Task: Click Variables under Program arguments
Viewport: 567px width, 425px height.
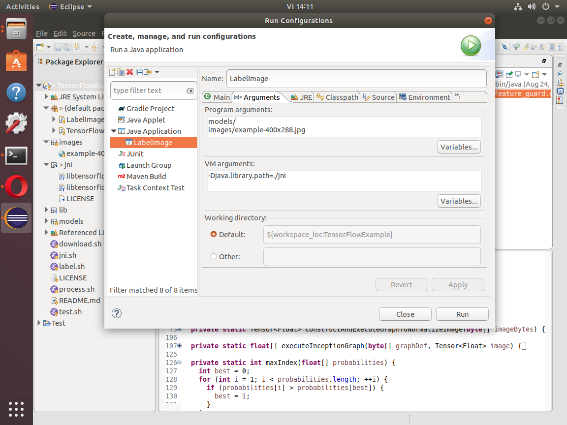Action: 459,147
